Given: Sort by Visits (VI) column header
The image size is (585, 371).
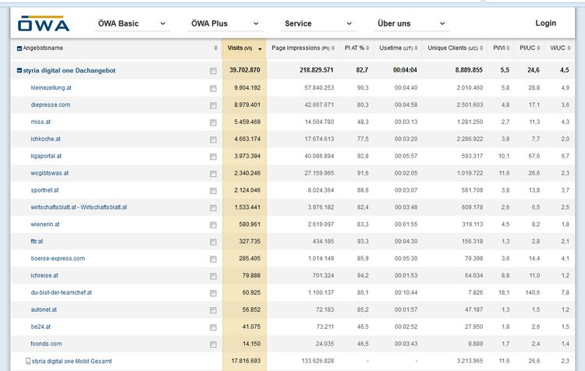Looking at the screenshot, I should click(244, 48).
